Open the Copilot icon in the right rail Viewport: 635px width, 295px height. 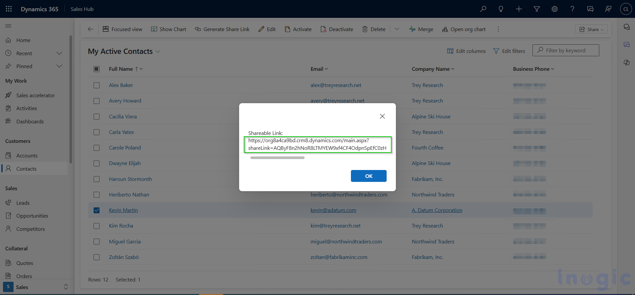627,62
